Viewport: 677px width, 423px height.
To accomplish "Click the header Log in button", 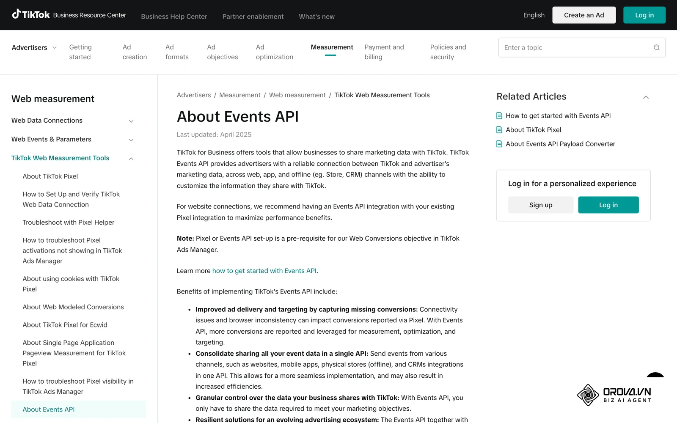I will [644, 15].
